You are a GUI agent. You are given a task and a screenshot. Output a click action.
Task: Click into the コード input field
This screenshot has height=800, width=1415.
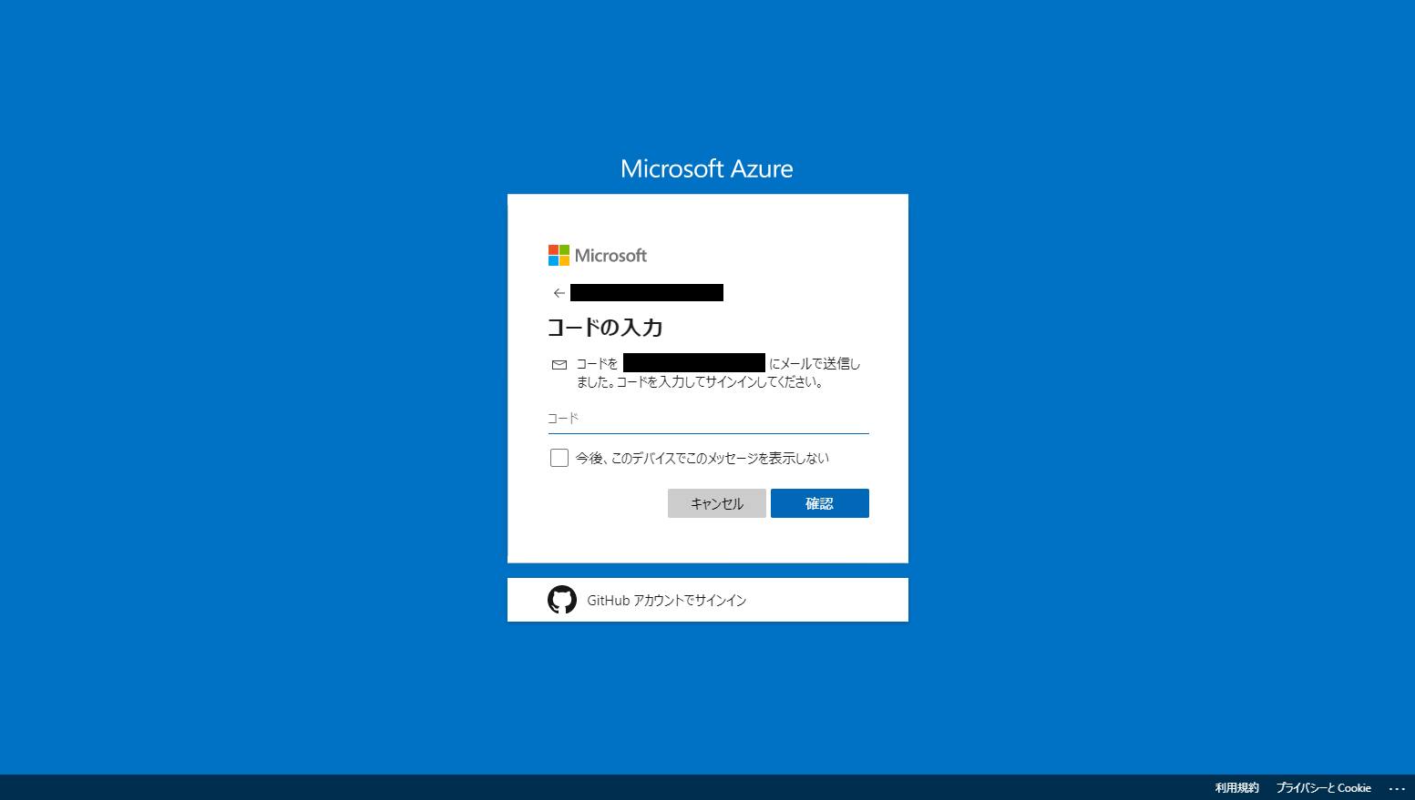[x=708, y=419]
